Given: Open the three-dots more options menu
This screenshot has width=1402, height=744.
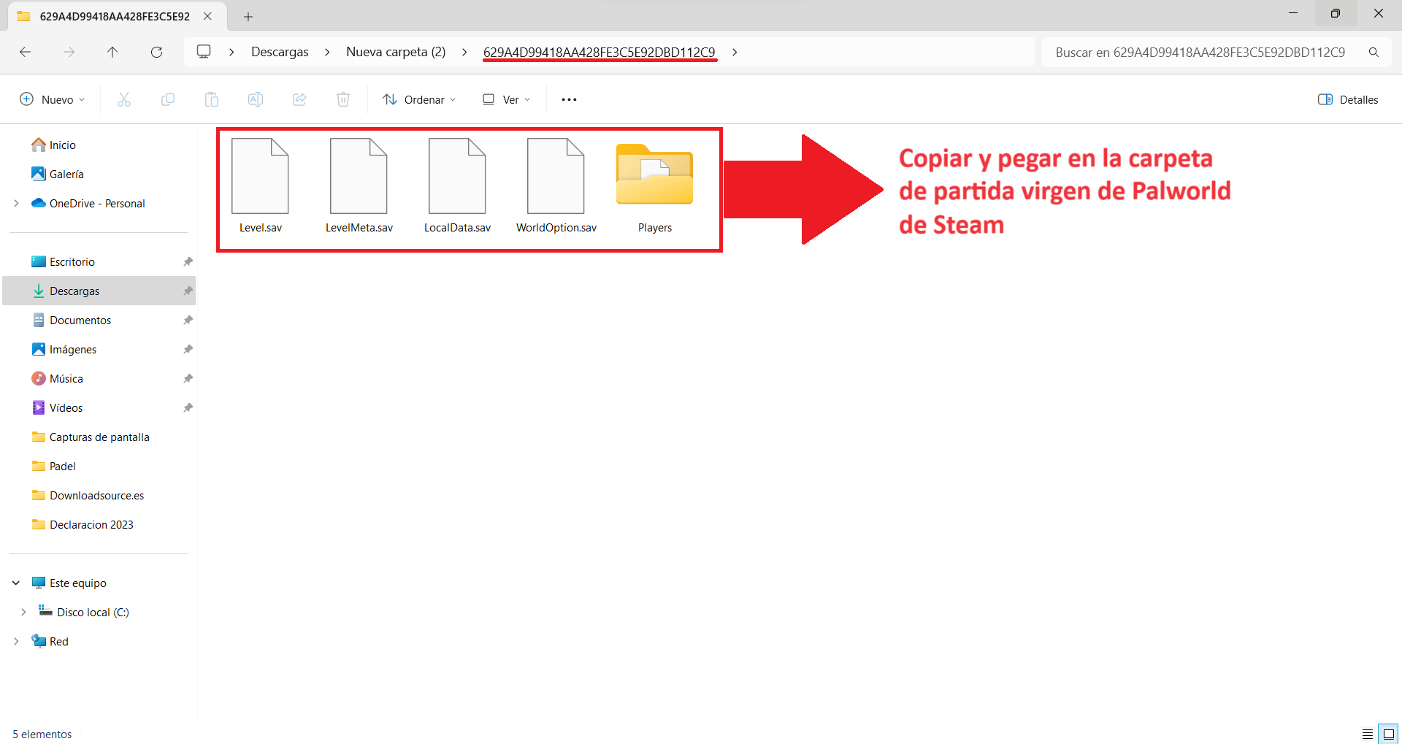Looking at the screenshot, I should pos(569,99).
